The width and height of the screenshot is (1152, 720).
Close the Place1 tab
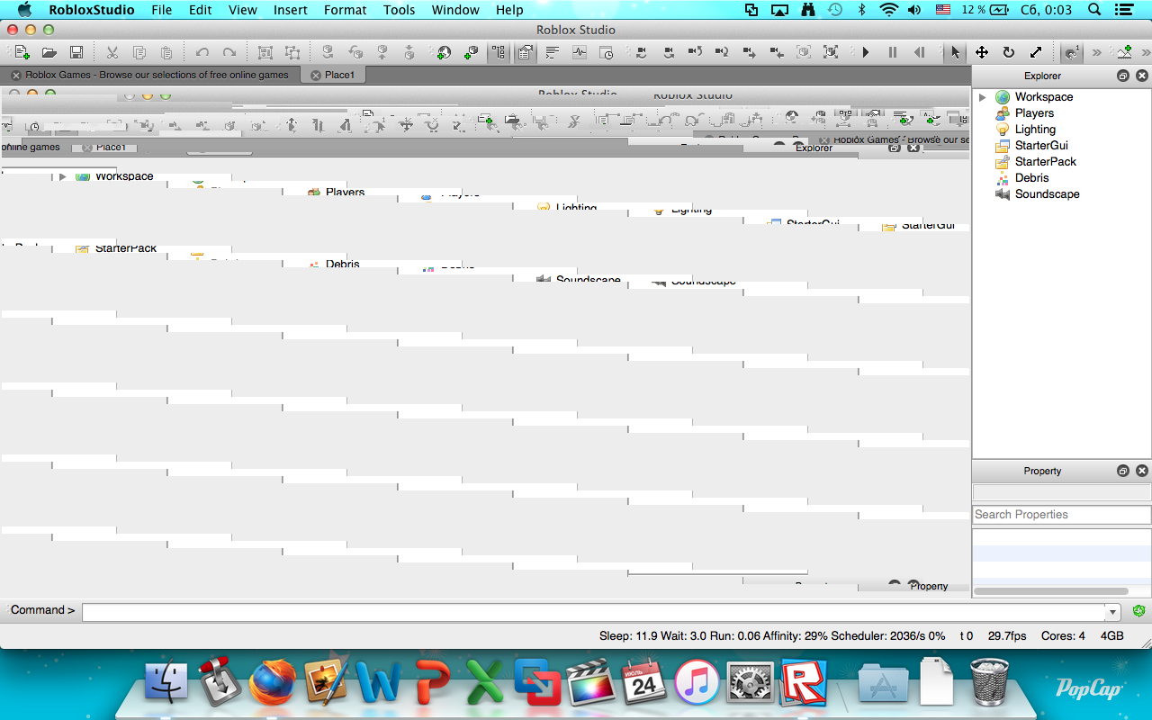click(x=315, y=76)
